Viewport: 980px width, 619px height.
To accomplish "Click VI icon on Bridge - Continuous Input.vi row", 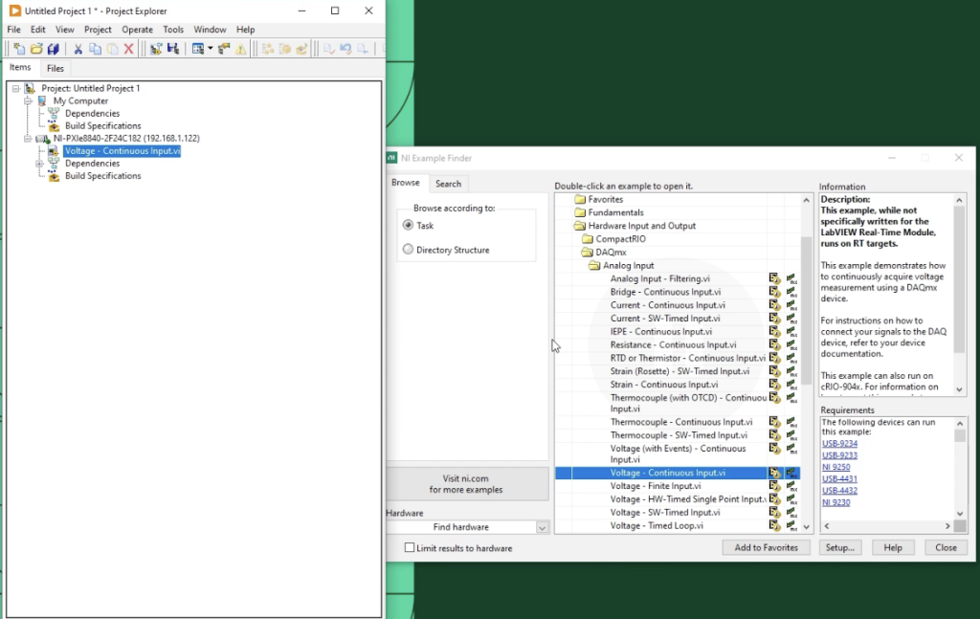I will click(775, 292).
